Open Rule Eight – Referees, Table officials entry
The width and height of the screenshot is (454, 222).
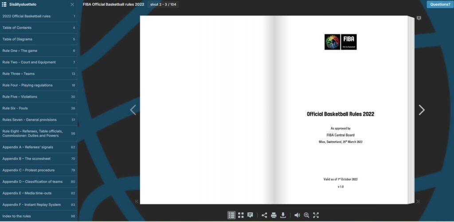[x=39, y=134]
